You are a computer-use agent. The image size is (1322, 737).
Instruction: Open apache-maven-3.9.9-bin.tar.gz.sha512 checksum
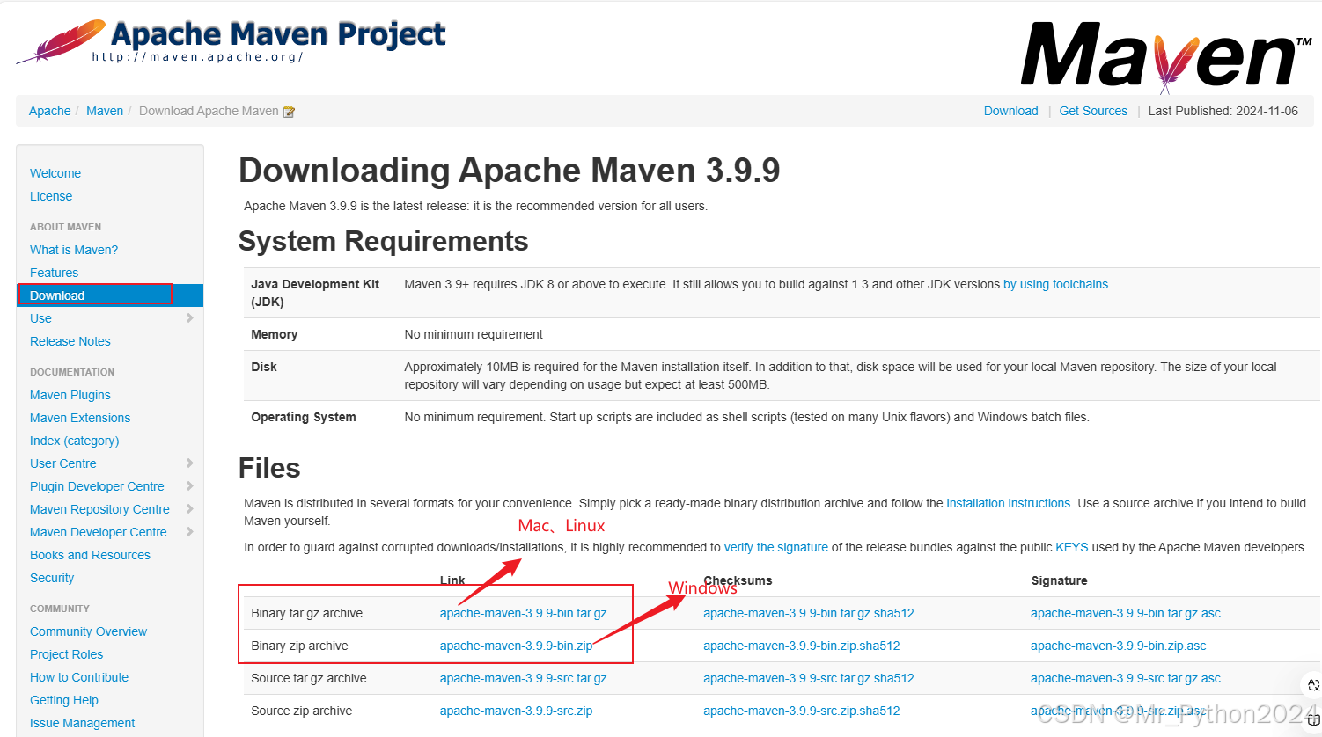tap(808, 613)
